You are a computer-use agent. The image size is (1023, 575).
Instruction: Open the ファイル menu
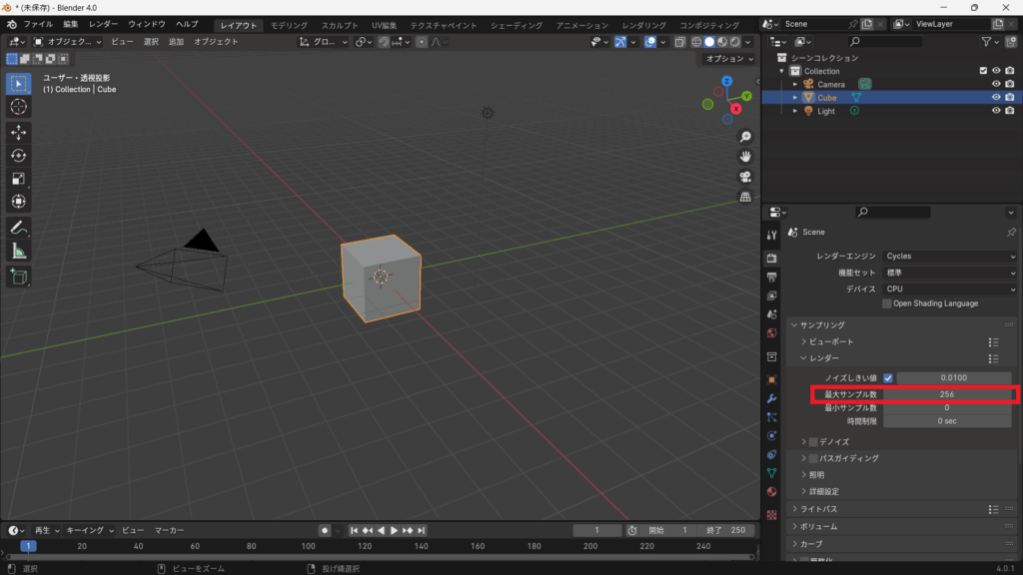38,24
